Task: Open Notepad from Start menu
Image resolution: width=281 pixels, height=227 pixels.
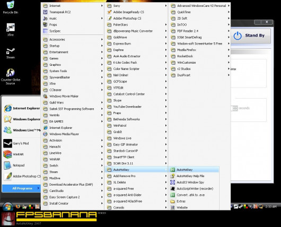Action: pyautogui.click(x=14, y=165)
